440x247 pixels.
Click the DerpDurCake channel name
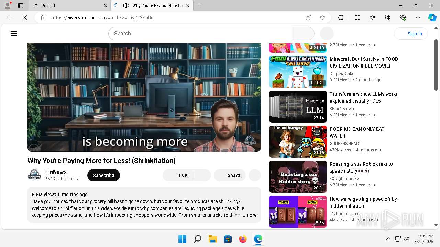coord(342,73)
